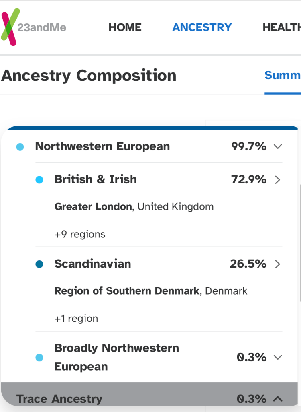Click the 23andMe logo

tap(34, 27)
